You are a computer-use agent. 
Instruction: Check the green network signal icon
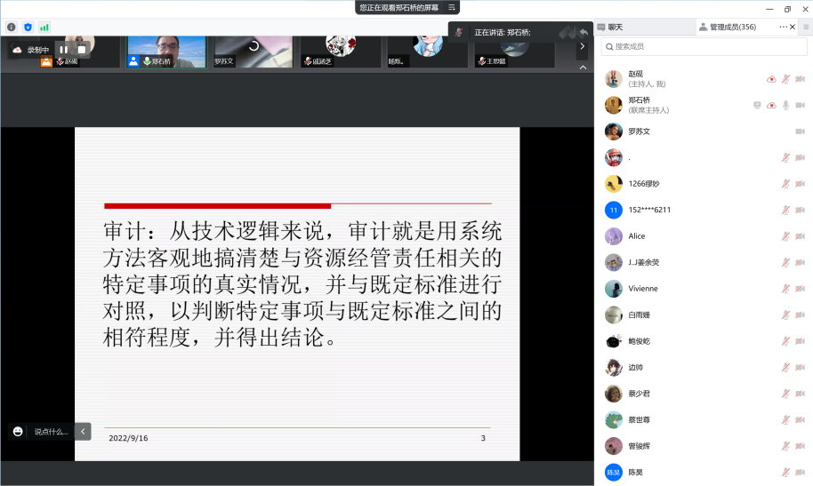pos(44,28)
